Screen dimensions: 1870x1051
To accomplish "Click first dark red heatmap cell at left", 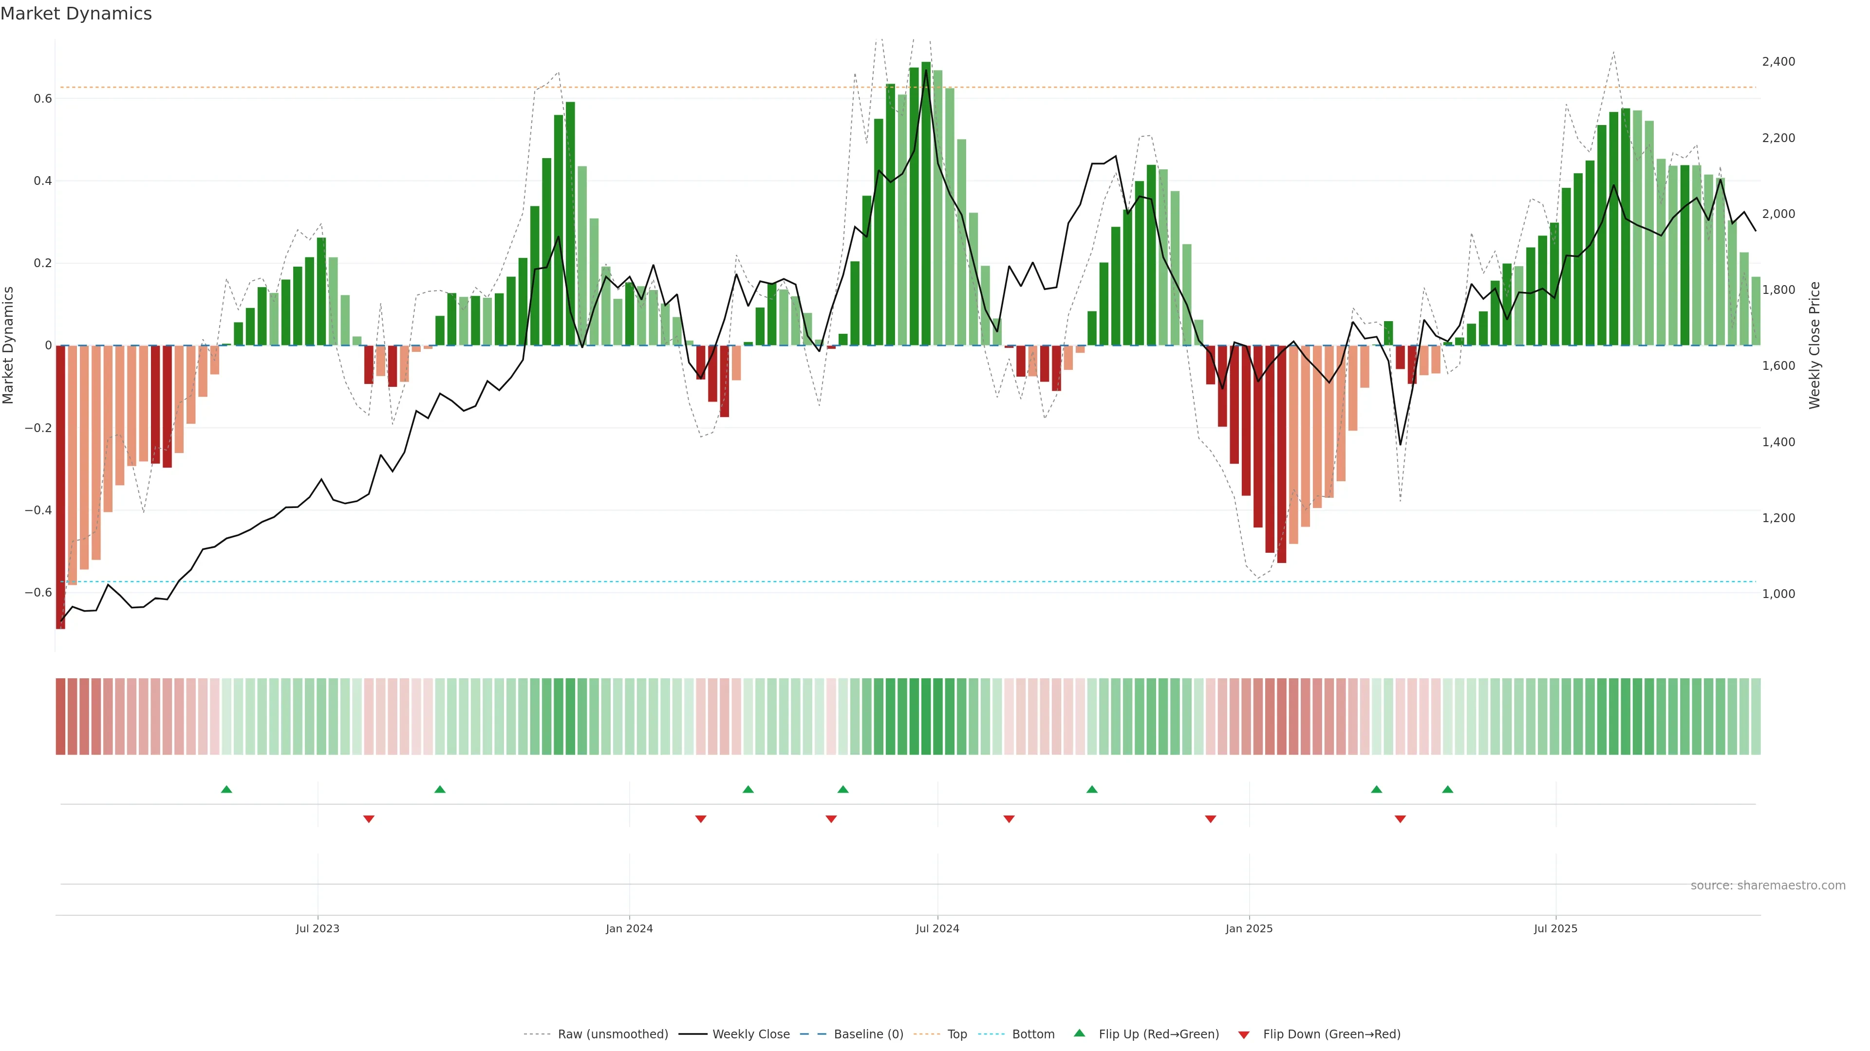I will 60,717.
